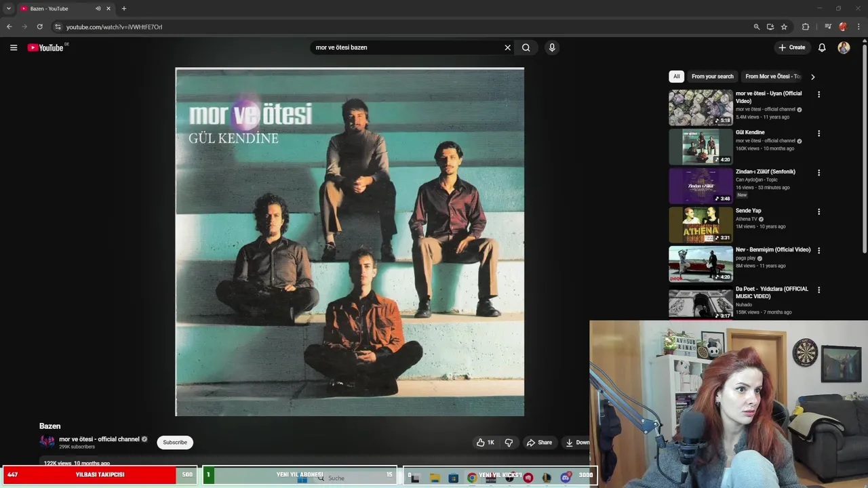Open the Chrome extensions puzzle icon

pyautogui.click(x=806, y=26)
